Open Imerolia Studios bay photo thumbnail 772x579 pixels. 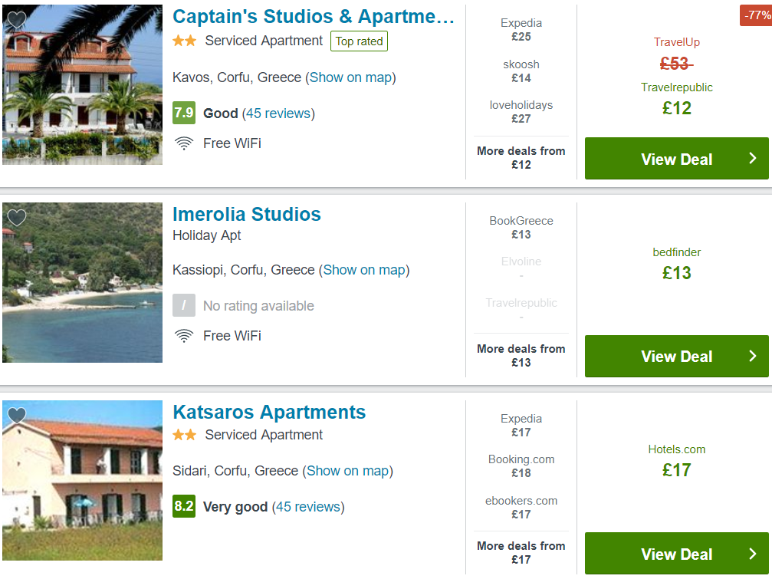82,283
